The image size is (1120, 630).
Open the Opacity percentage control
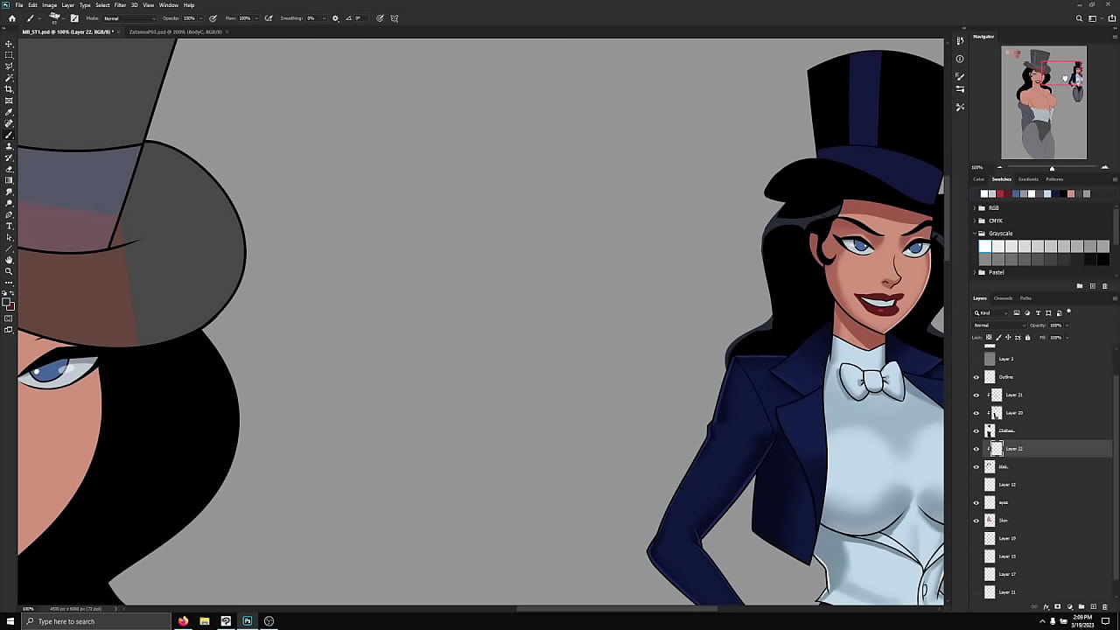click(1056, 325)
